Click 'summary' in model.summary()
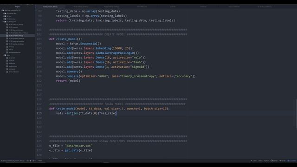Screen dimensions: 297x167 point(72,71)
